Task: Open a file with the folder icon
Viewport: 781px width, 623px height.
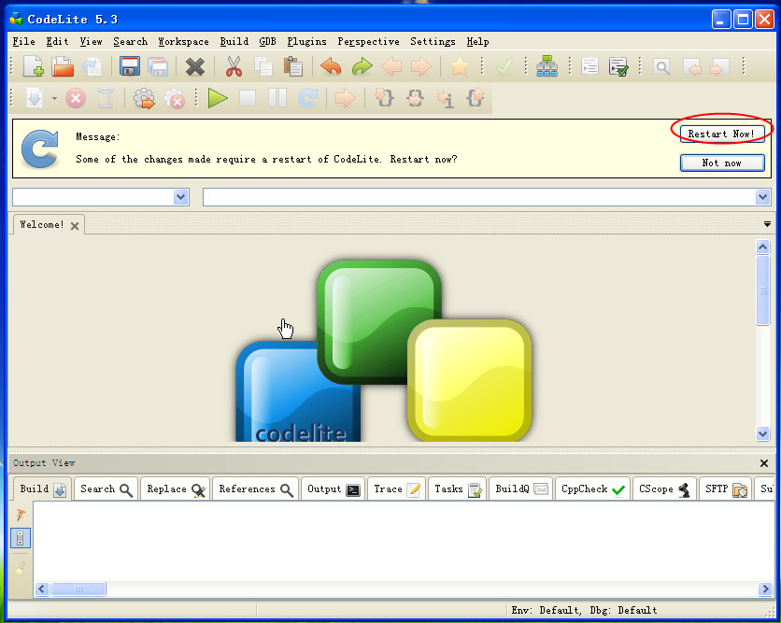Action: (63, 66)
